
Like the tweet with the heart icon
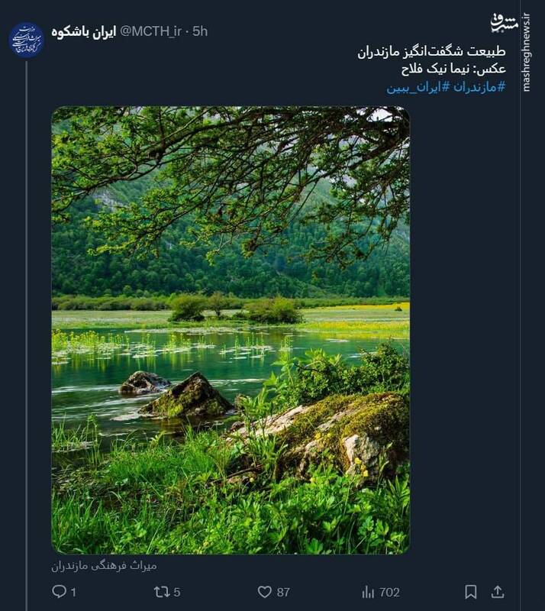point(264,592)
